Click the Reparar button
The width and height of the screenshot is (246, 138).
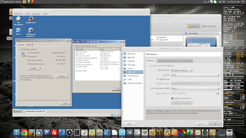click(x=61, y=76)
